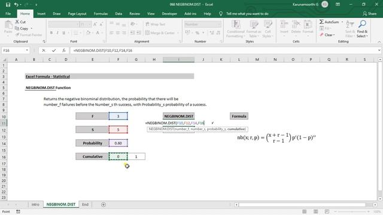
Task: Open Customize Quick Access Toolbar dropdown
Action: pos(36,5)
